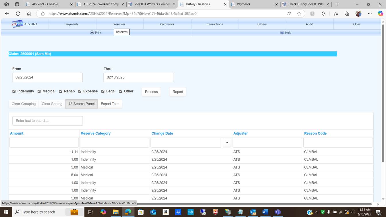Click the browser home icon

[29, 13]
